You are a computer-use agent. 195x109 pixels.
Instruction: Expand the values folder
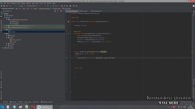pyautogui.click(x=7, y=46)
